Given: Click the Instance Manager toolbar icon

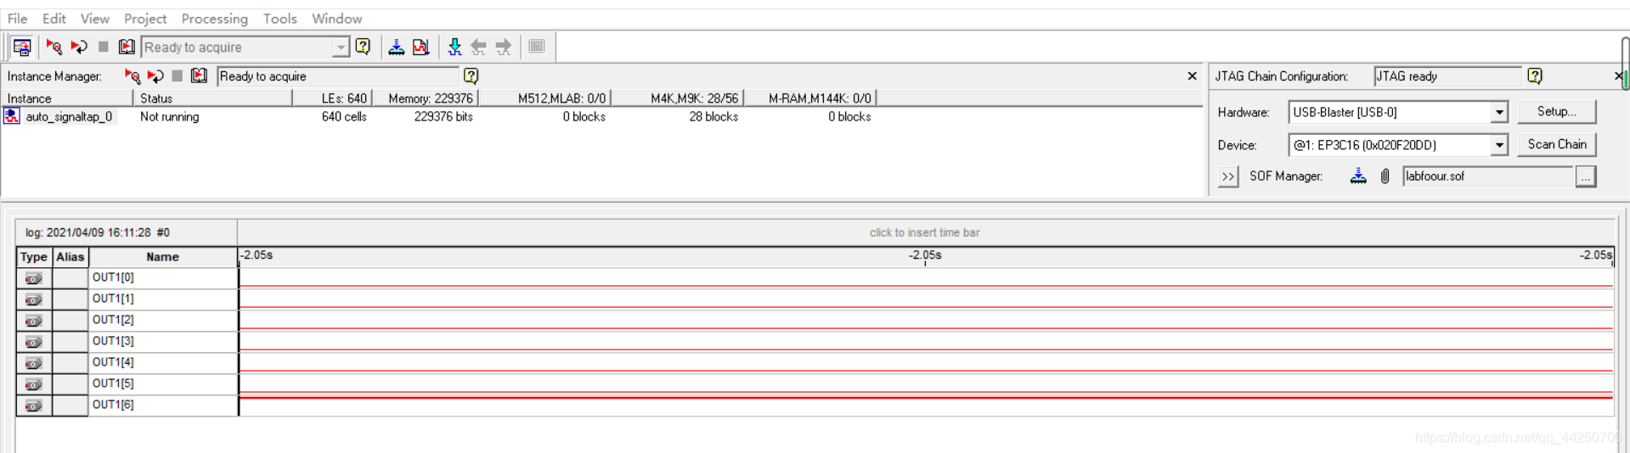Looking at the screenshot, I should point(22,47).
